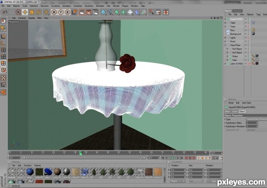Open the Render menu
267x188 pixels.
[x=116, y=6]
